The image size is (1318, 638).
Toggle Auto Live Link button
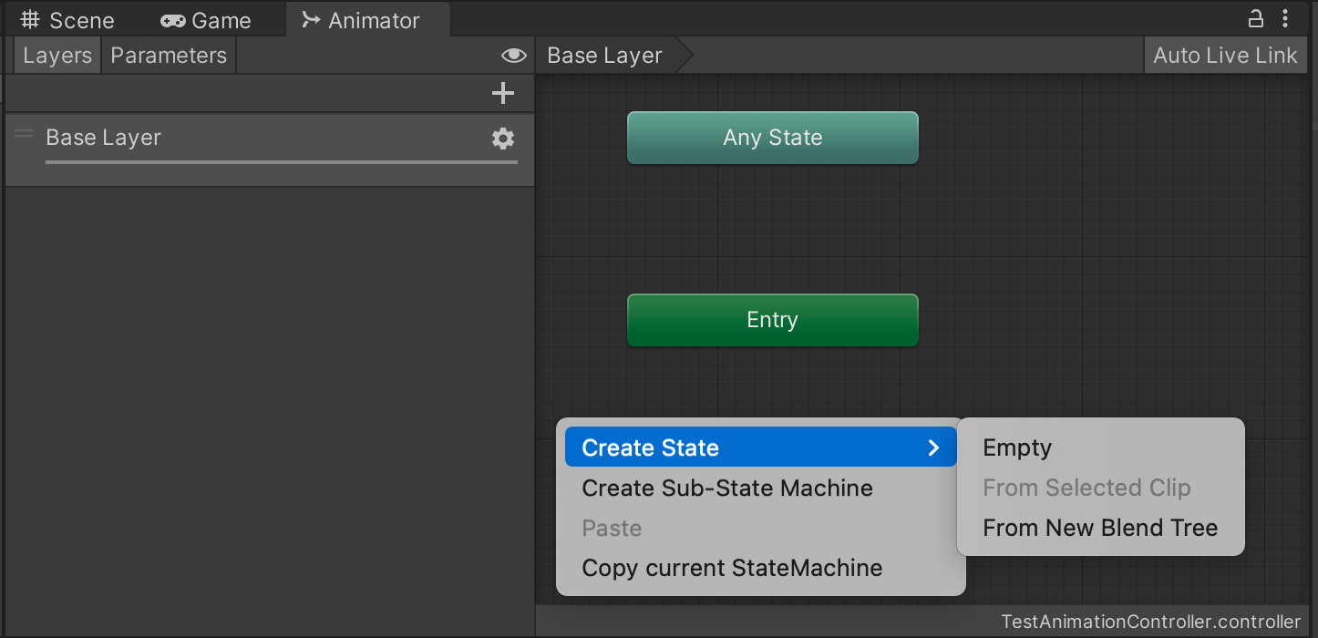pos(1224,56)
